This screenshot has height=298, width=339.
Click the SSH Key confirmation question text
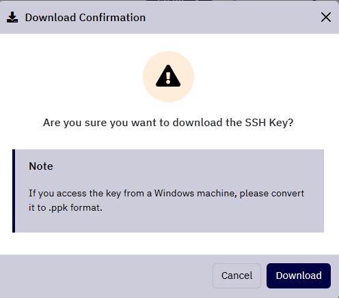click(x=168, y=123)
